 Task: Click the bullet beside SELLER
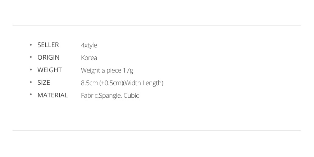[x=31, y=45]
